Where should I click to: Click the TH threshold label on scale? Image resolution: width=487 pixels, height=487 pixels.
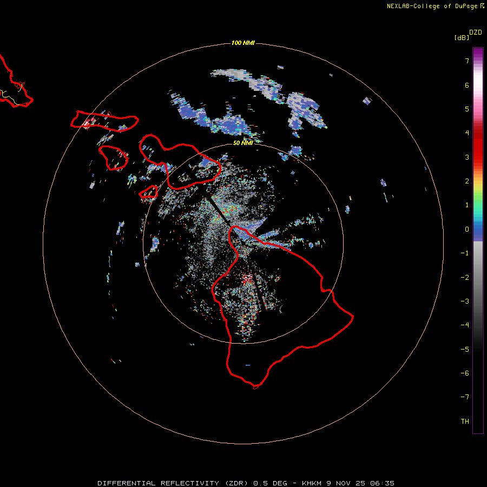(465, 422)
